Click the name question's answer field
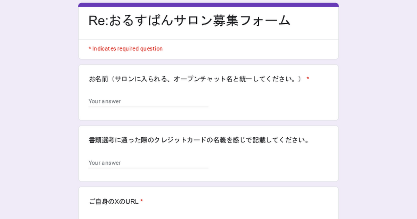The image size is (417, 219). click(x=148, y=102)
